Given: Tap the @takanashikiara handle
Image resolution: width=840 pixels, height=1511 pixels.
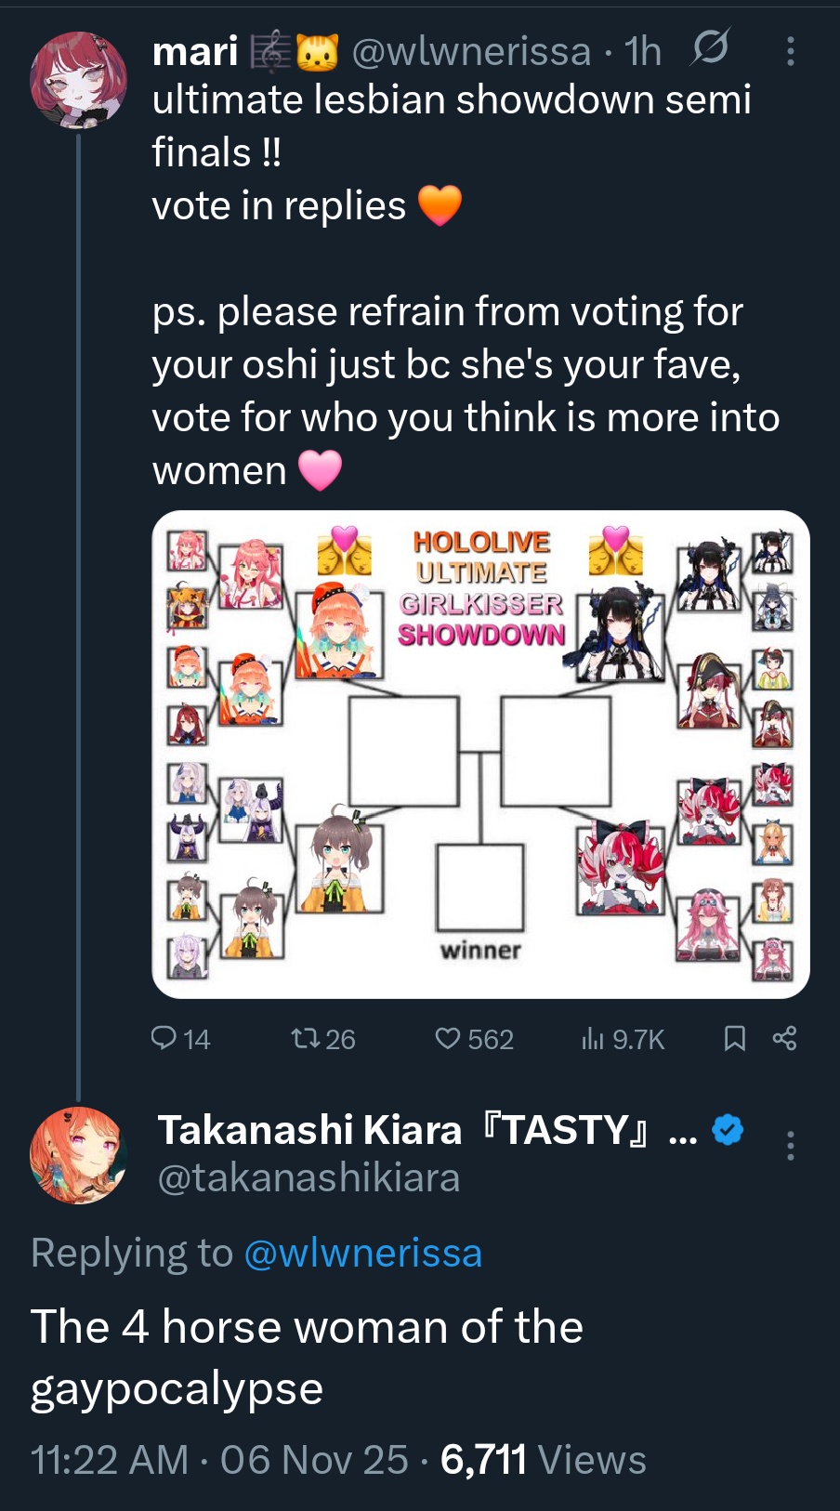Looking at the screenshot, I should tap(308, 1178).
